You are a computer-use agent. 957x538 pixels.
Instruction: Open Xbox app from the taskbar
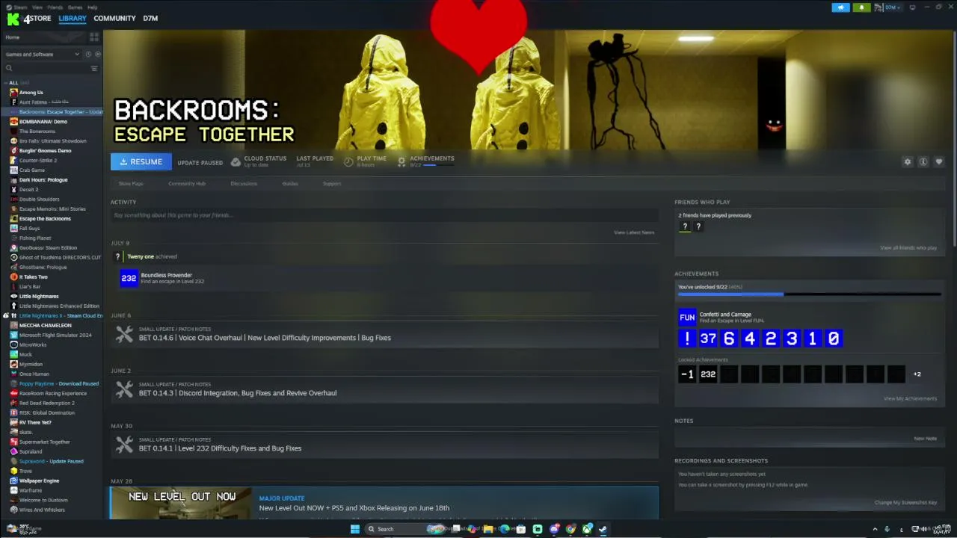pyautogui.click(x=587, y=529)
